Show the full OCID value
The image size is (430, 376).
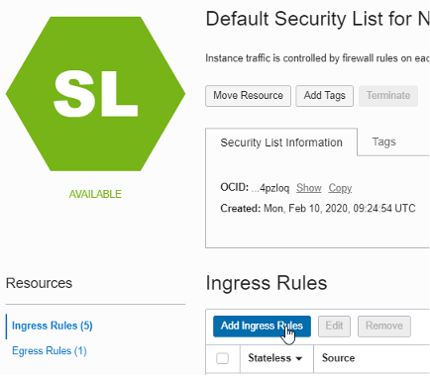point(309,188)
